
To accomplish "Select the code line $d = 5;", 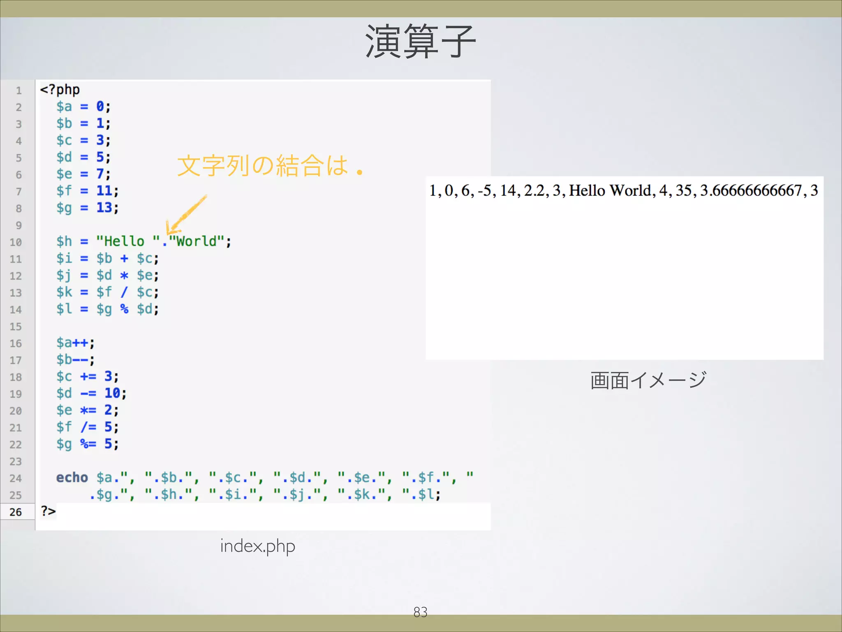I will (83, 157).
